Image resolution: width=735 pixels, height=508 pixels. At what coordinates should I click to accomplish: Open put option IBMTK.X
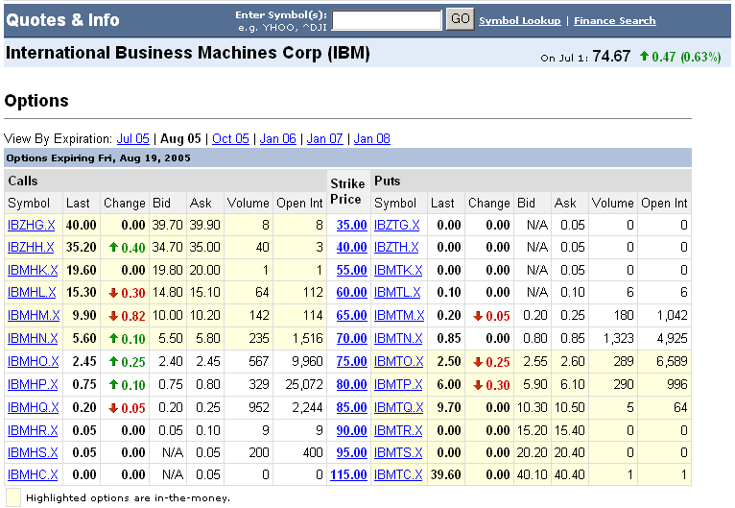click(x=398, y=270)
